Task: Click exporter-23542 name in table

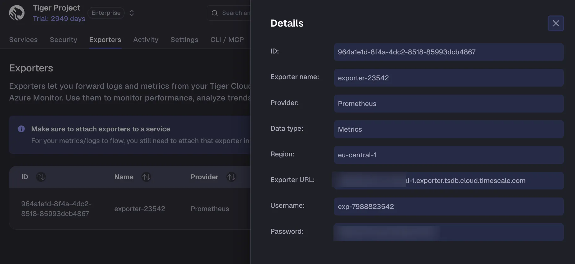Action: (140, 209)
